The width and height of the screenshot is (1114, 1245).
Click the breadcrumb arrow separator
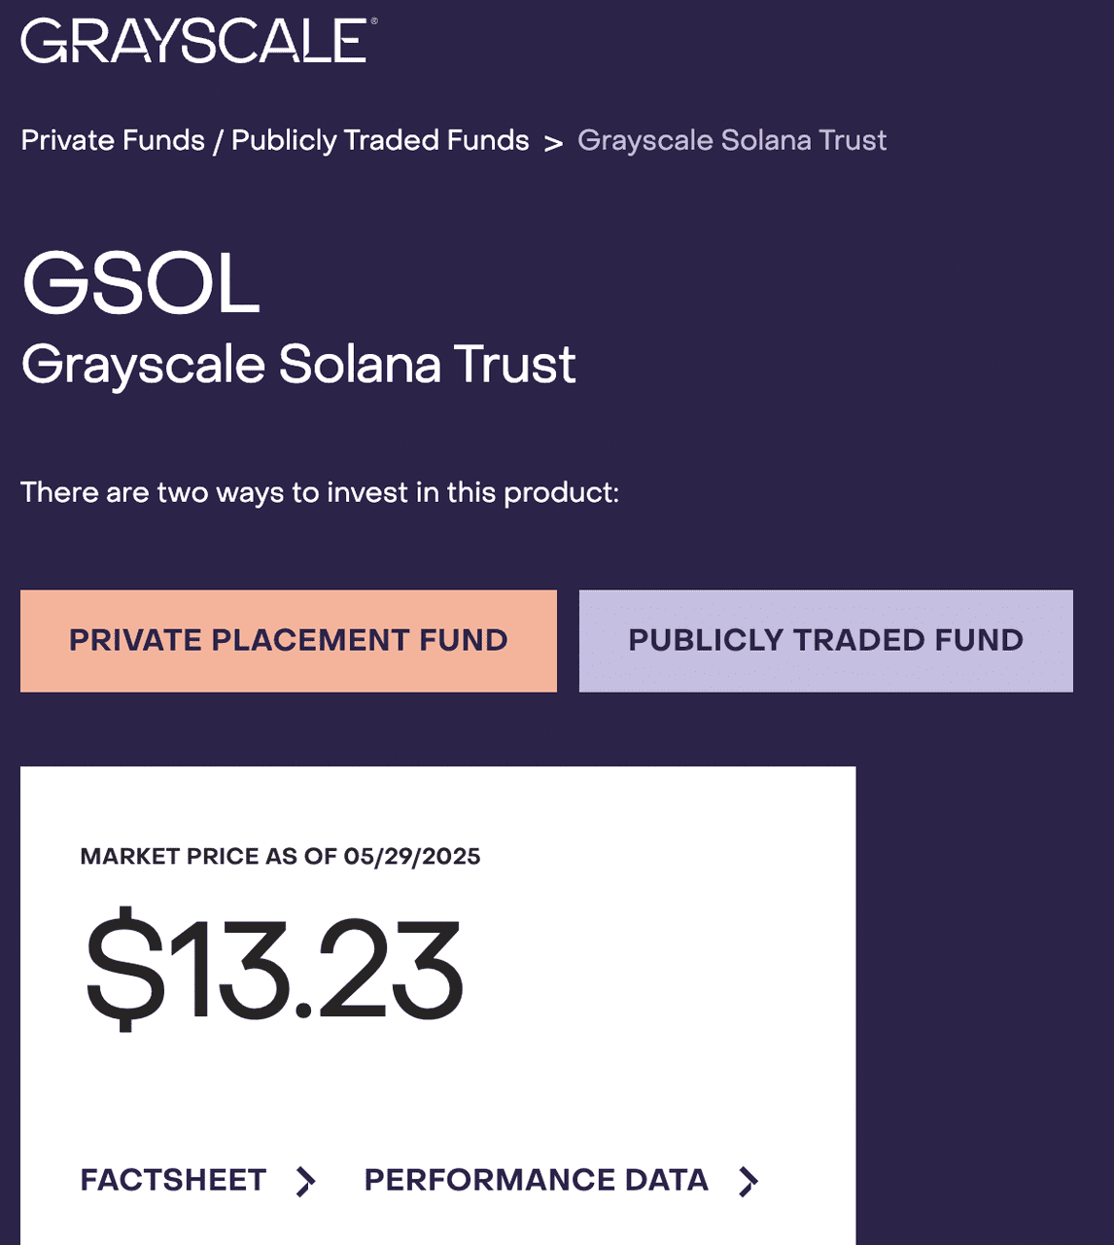[553, 144]
